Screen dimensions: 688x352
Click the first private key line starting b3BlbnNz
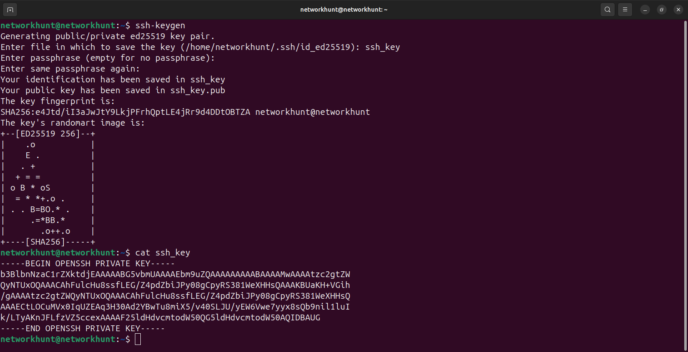(x=175, y=275)
